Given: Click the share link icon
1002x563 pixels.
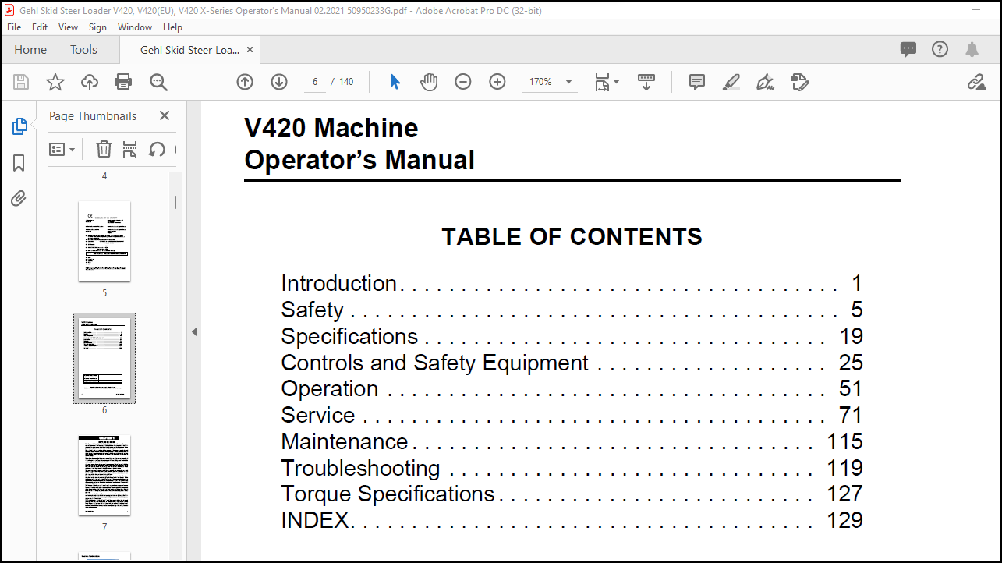Looking at the screenshot, I should point(976,82).
